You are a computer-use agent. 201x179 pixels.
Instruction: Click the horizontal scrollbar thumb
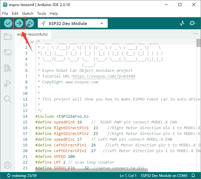pos(91,170)
